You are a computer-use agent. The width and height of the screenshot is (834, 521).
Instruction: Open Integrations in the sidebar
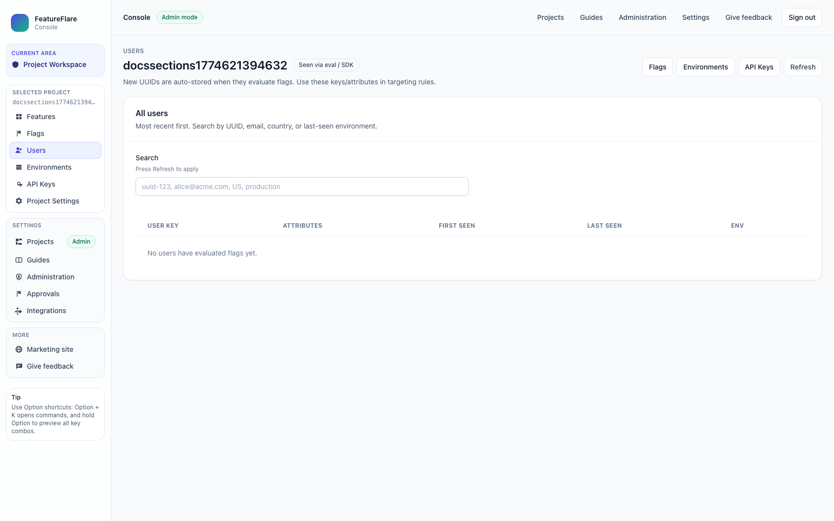(x=55, y=311)
